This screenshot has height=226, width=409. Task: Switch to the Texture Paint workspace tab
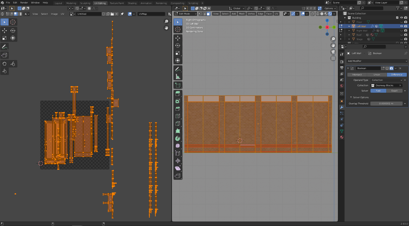(117, 3)
